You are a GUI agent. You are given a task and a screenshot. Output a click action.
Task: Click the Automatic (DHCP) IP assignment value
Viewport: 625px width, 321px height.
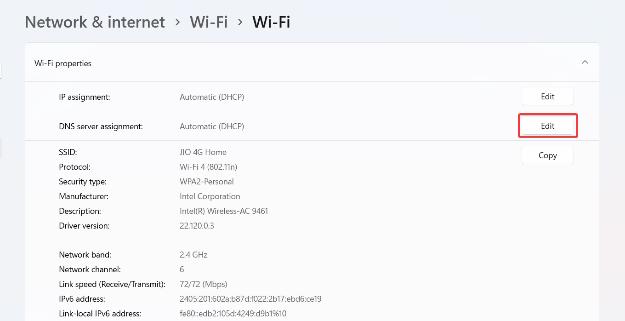point(212,97)
